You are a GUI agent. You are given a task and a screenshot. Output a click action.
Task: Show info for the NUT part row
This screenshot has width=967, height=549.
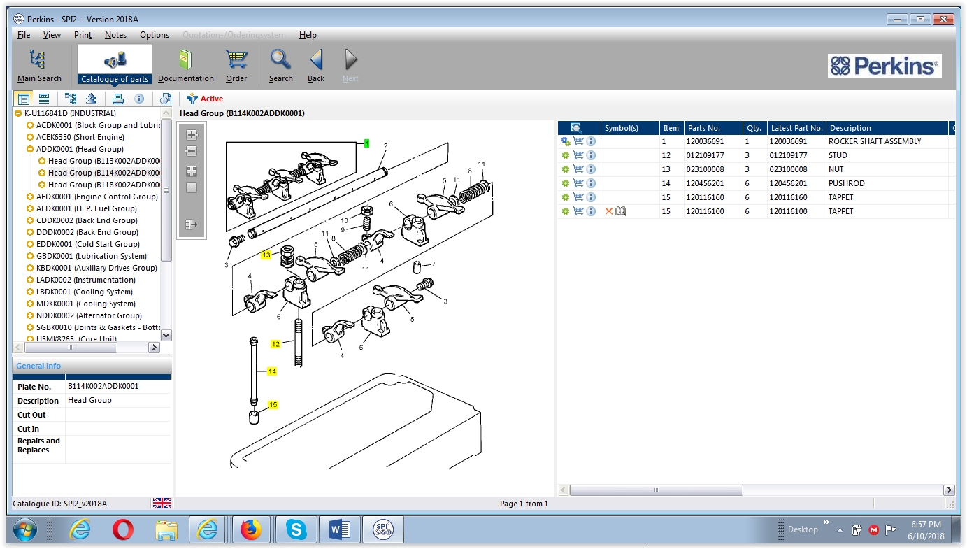(591, 169)
